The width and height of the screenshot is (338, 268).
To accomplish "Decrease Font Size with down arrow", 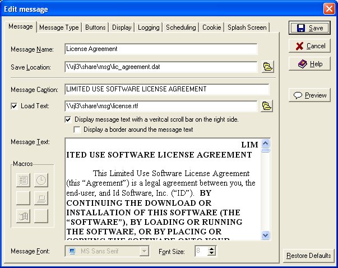I will [212, 253].
